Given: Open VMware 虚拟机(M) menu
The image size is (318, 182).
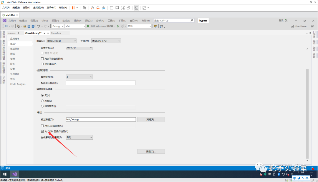Looking at the screenshot, I should pyautogui.click(x=38, y=8).
